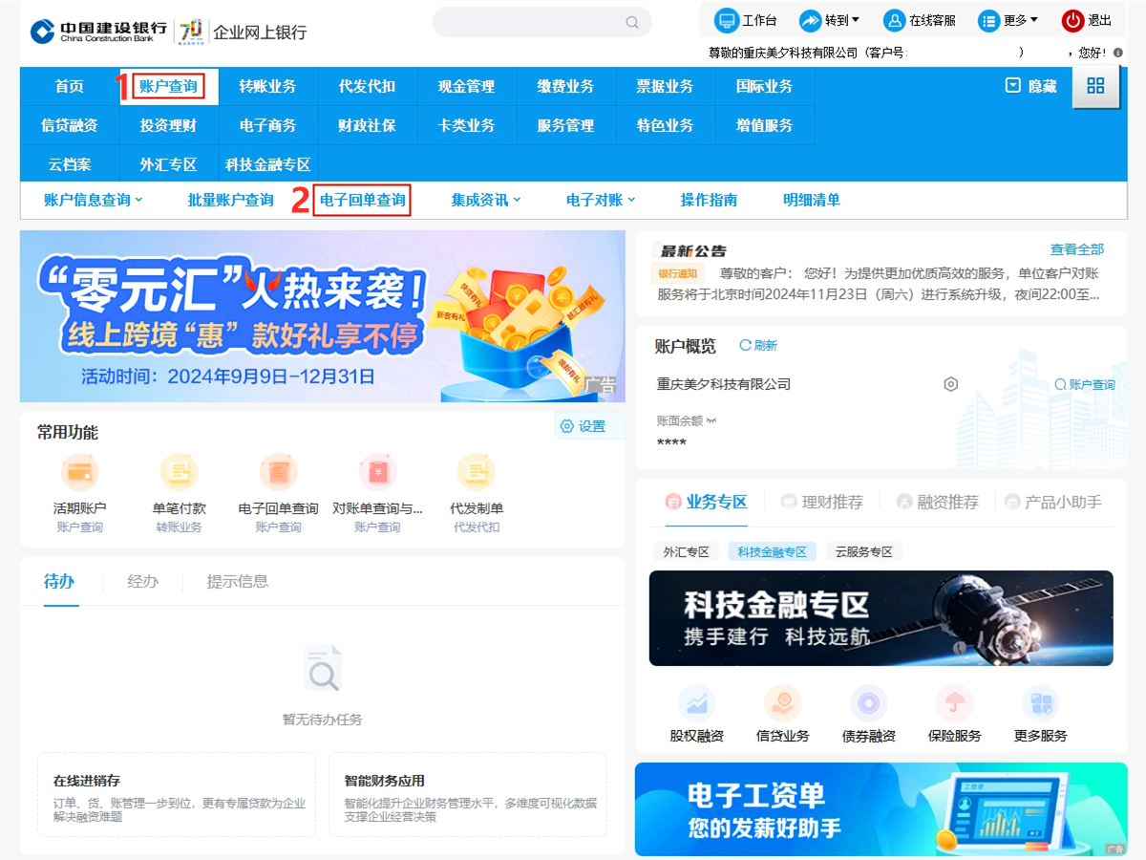Click into the top search field
Screen dimensions: 1146x860
click(x=541, y=22)
